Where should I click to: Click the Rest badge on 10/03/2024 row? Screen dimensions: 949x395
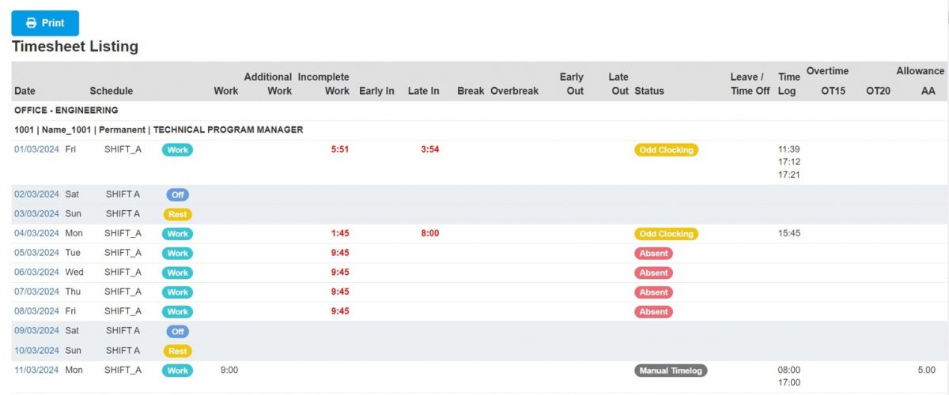click(178, 351)
